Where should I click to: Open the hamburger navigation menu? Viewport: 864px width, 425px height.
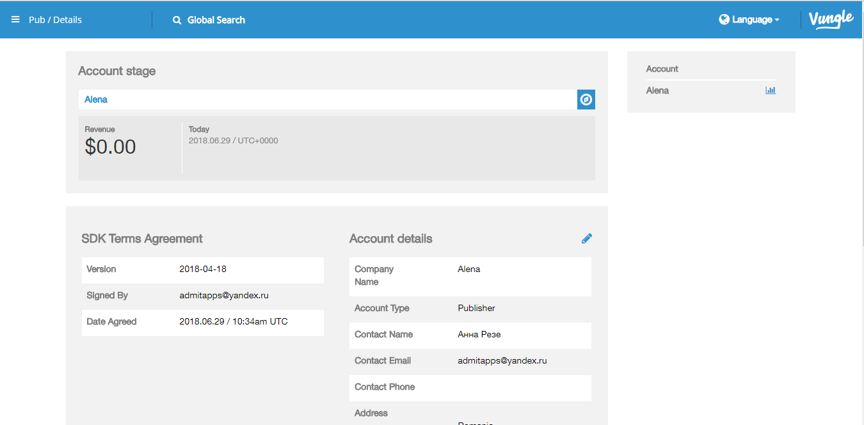point(15,20)
